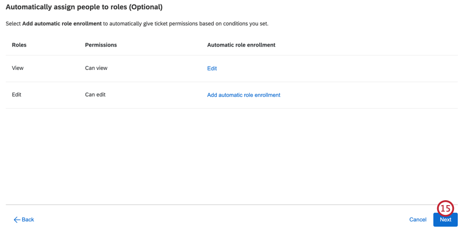Select the View role name cell

(x=18, y=69)
